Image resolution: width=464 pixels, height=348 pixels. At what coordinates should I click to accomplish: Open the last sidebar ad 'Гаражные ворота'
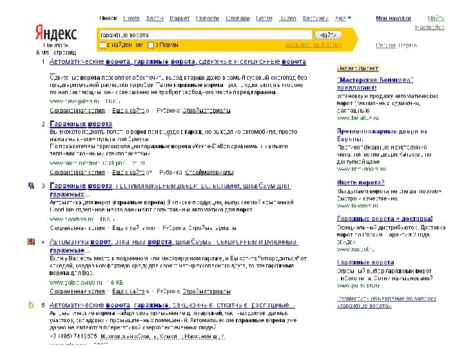click(365, 262)
